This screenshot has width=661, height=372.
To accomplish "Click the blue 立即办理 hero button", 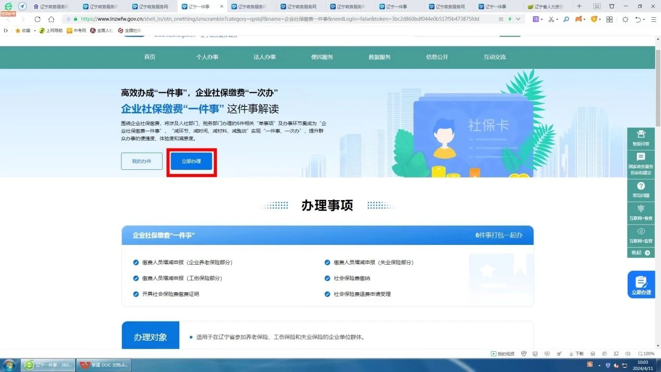I will pyautogui.click(x=191, y=162).
